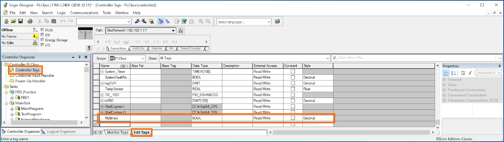This screenshot has height=142, width=504.
Task: Open the File menu
Action: click(13, 13)
